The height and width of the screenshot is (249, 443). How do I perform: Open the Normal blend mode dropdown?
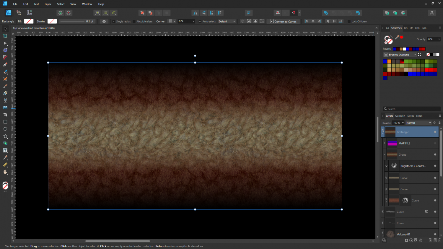418,123
